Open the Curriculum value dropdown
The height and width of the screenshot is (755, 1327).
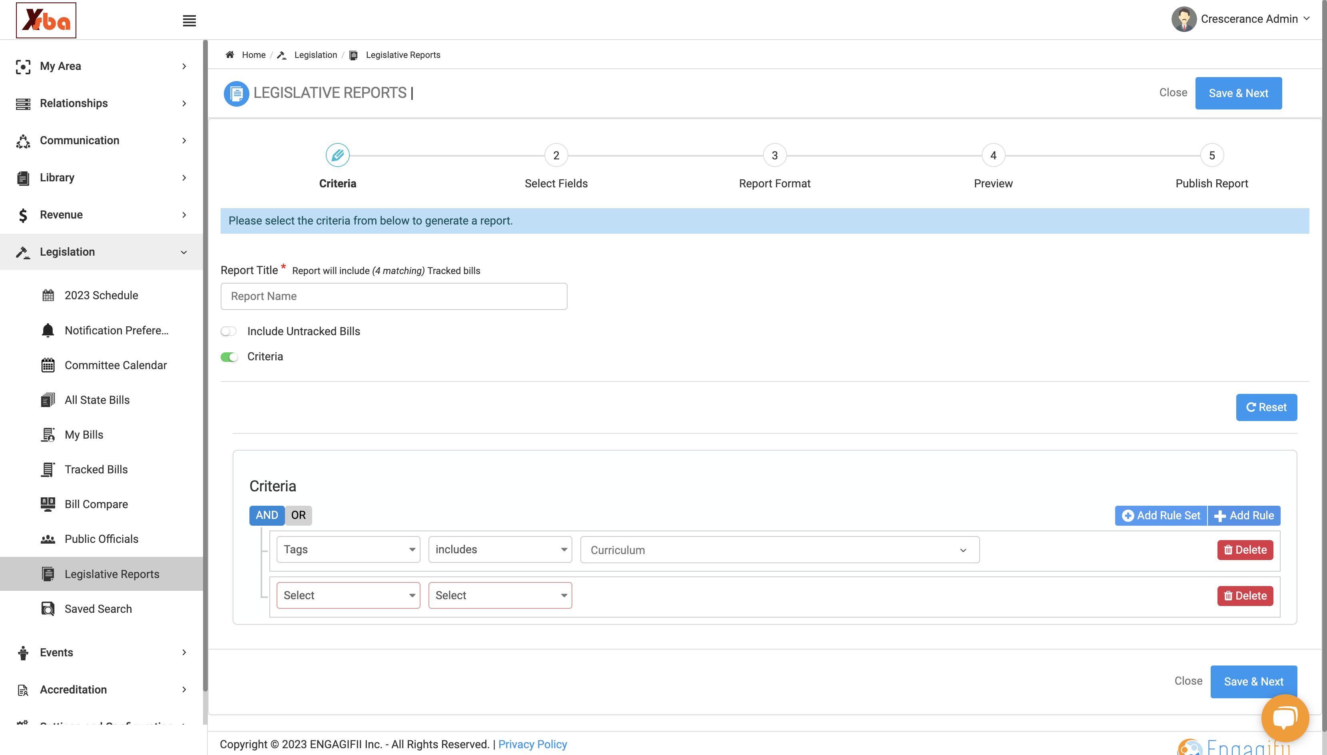[x=780, y=550]
